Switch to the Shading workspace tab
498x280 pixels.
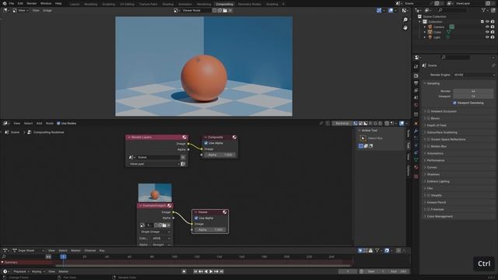tap(168, 4)
